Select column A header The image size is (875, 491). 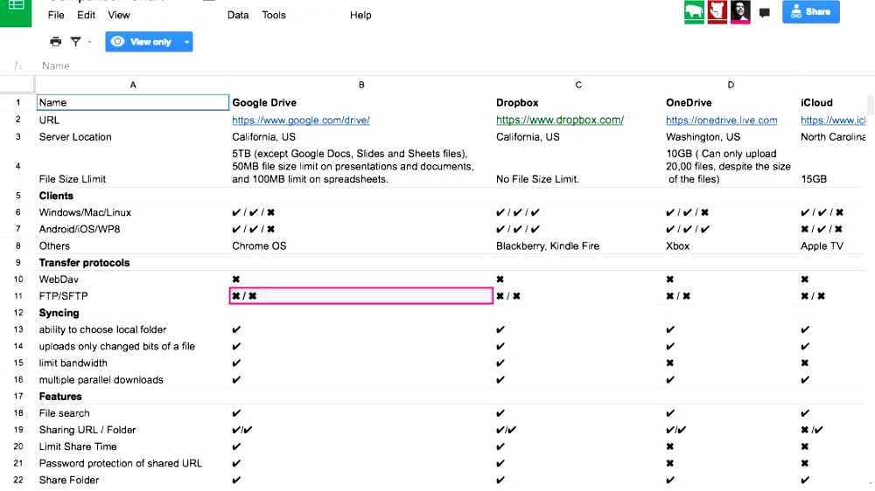[x=133, y=85]
